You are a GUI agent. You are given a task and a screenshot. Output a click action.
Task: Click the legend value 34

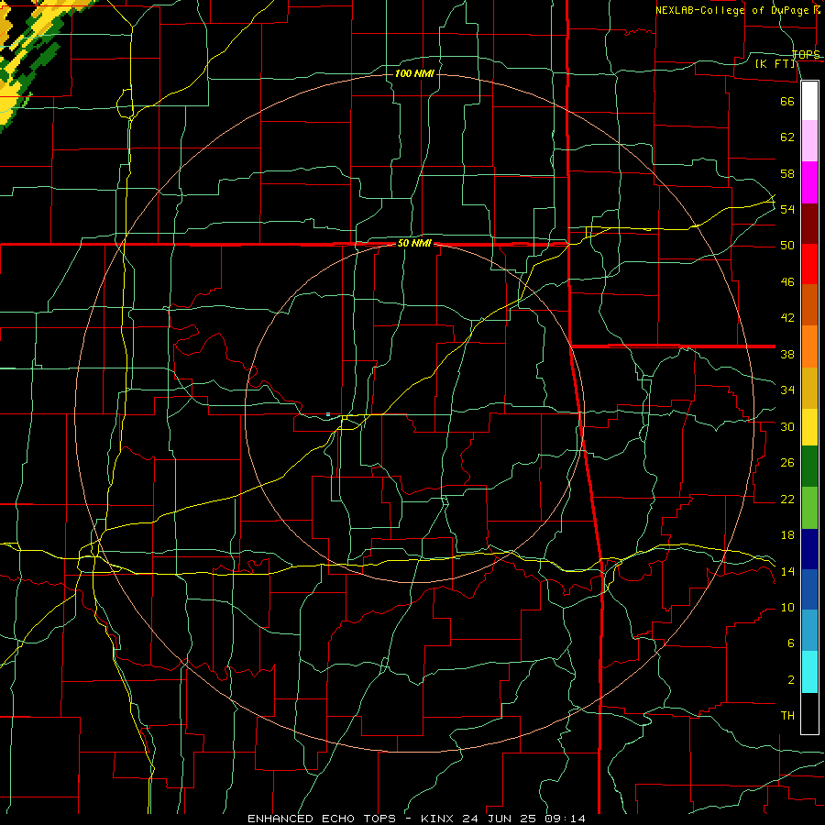click(x=787, y=390)
